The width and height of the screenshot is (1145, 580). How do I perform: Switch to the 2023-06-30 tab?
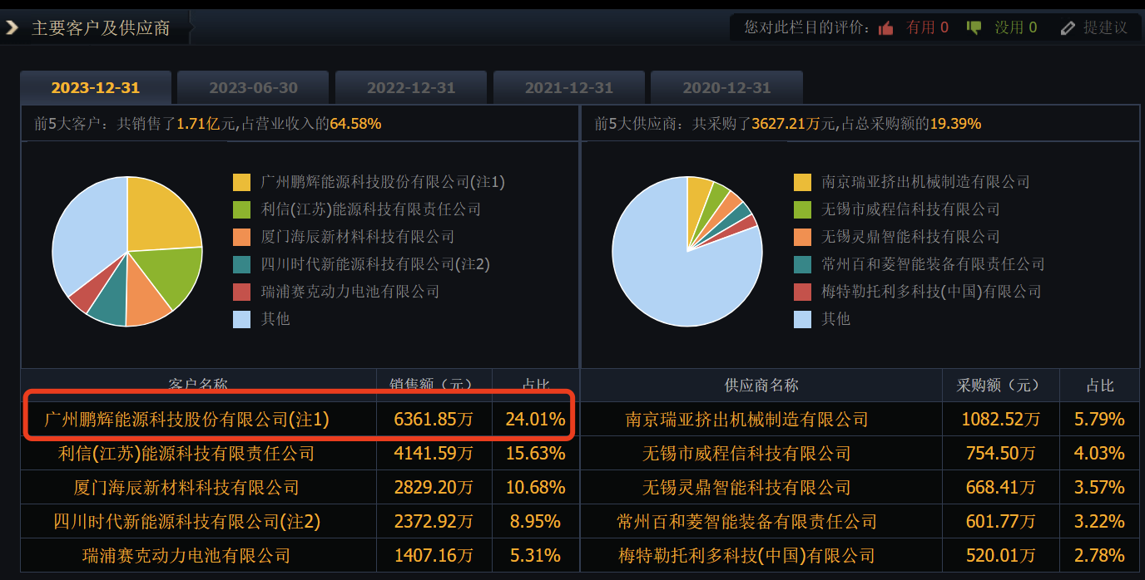click(253, 88)
